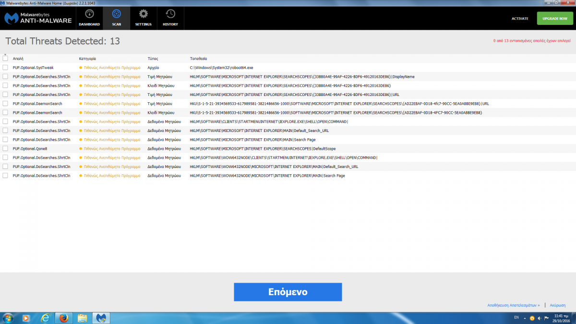Check the DaemonSearch Τιμή Μητρώου row checkbox

5,104
